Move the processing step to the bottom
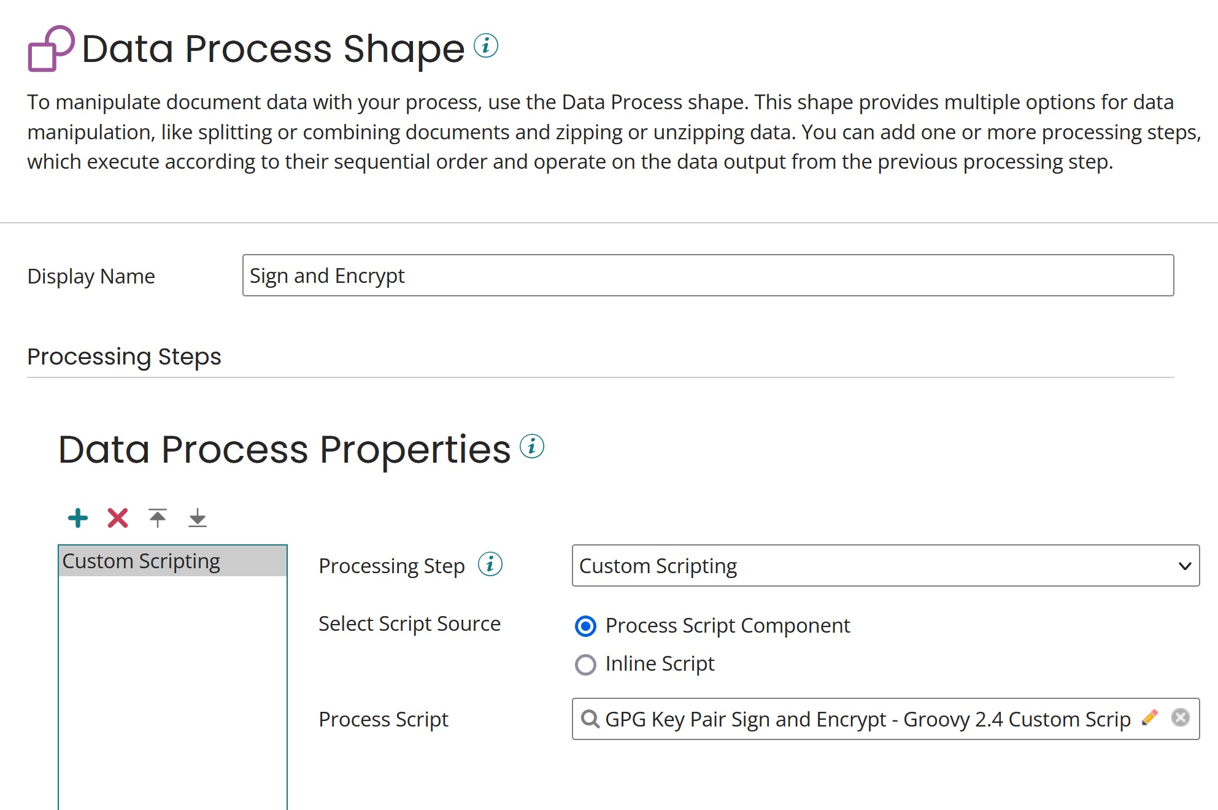 (197, 517)
